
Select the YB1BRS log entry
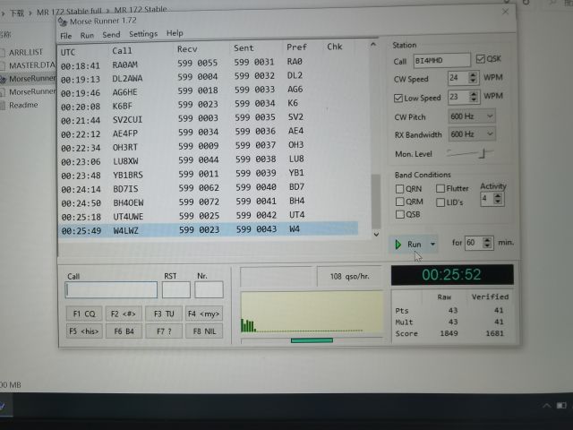tap(209, 174)
